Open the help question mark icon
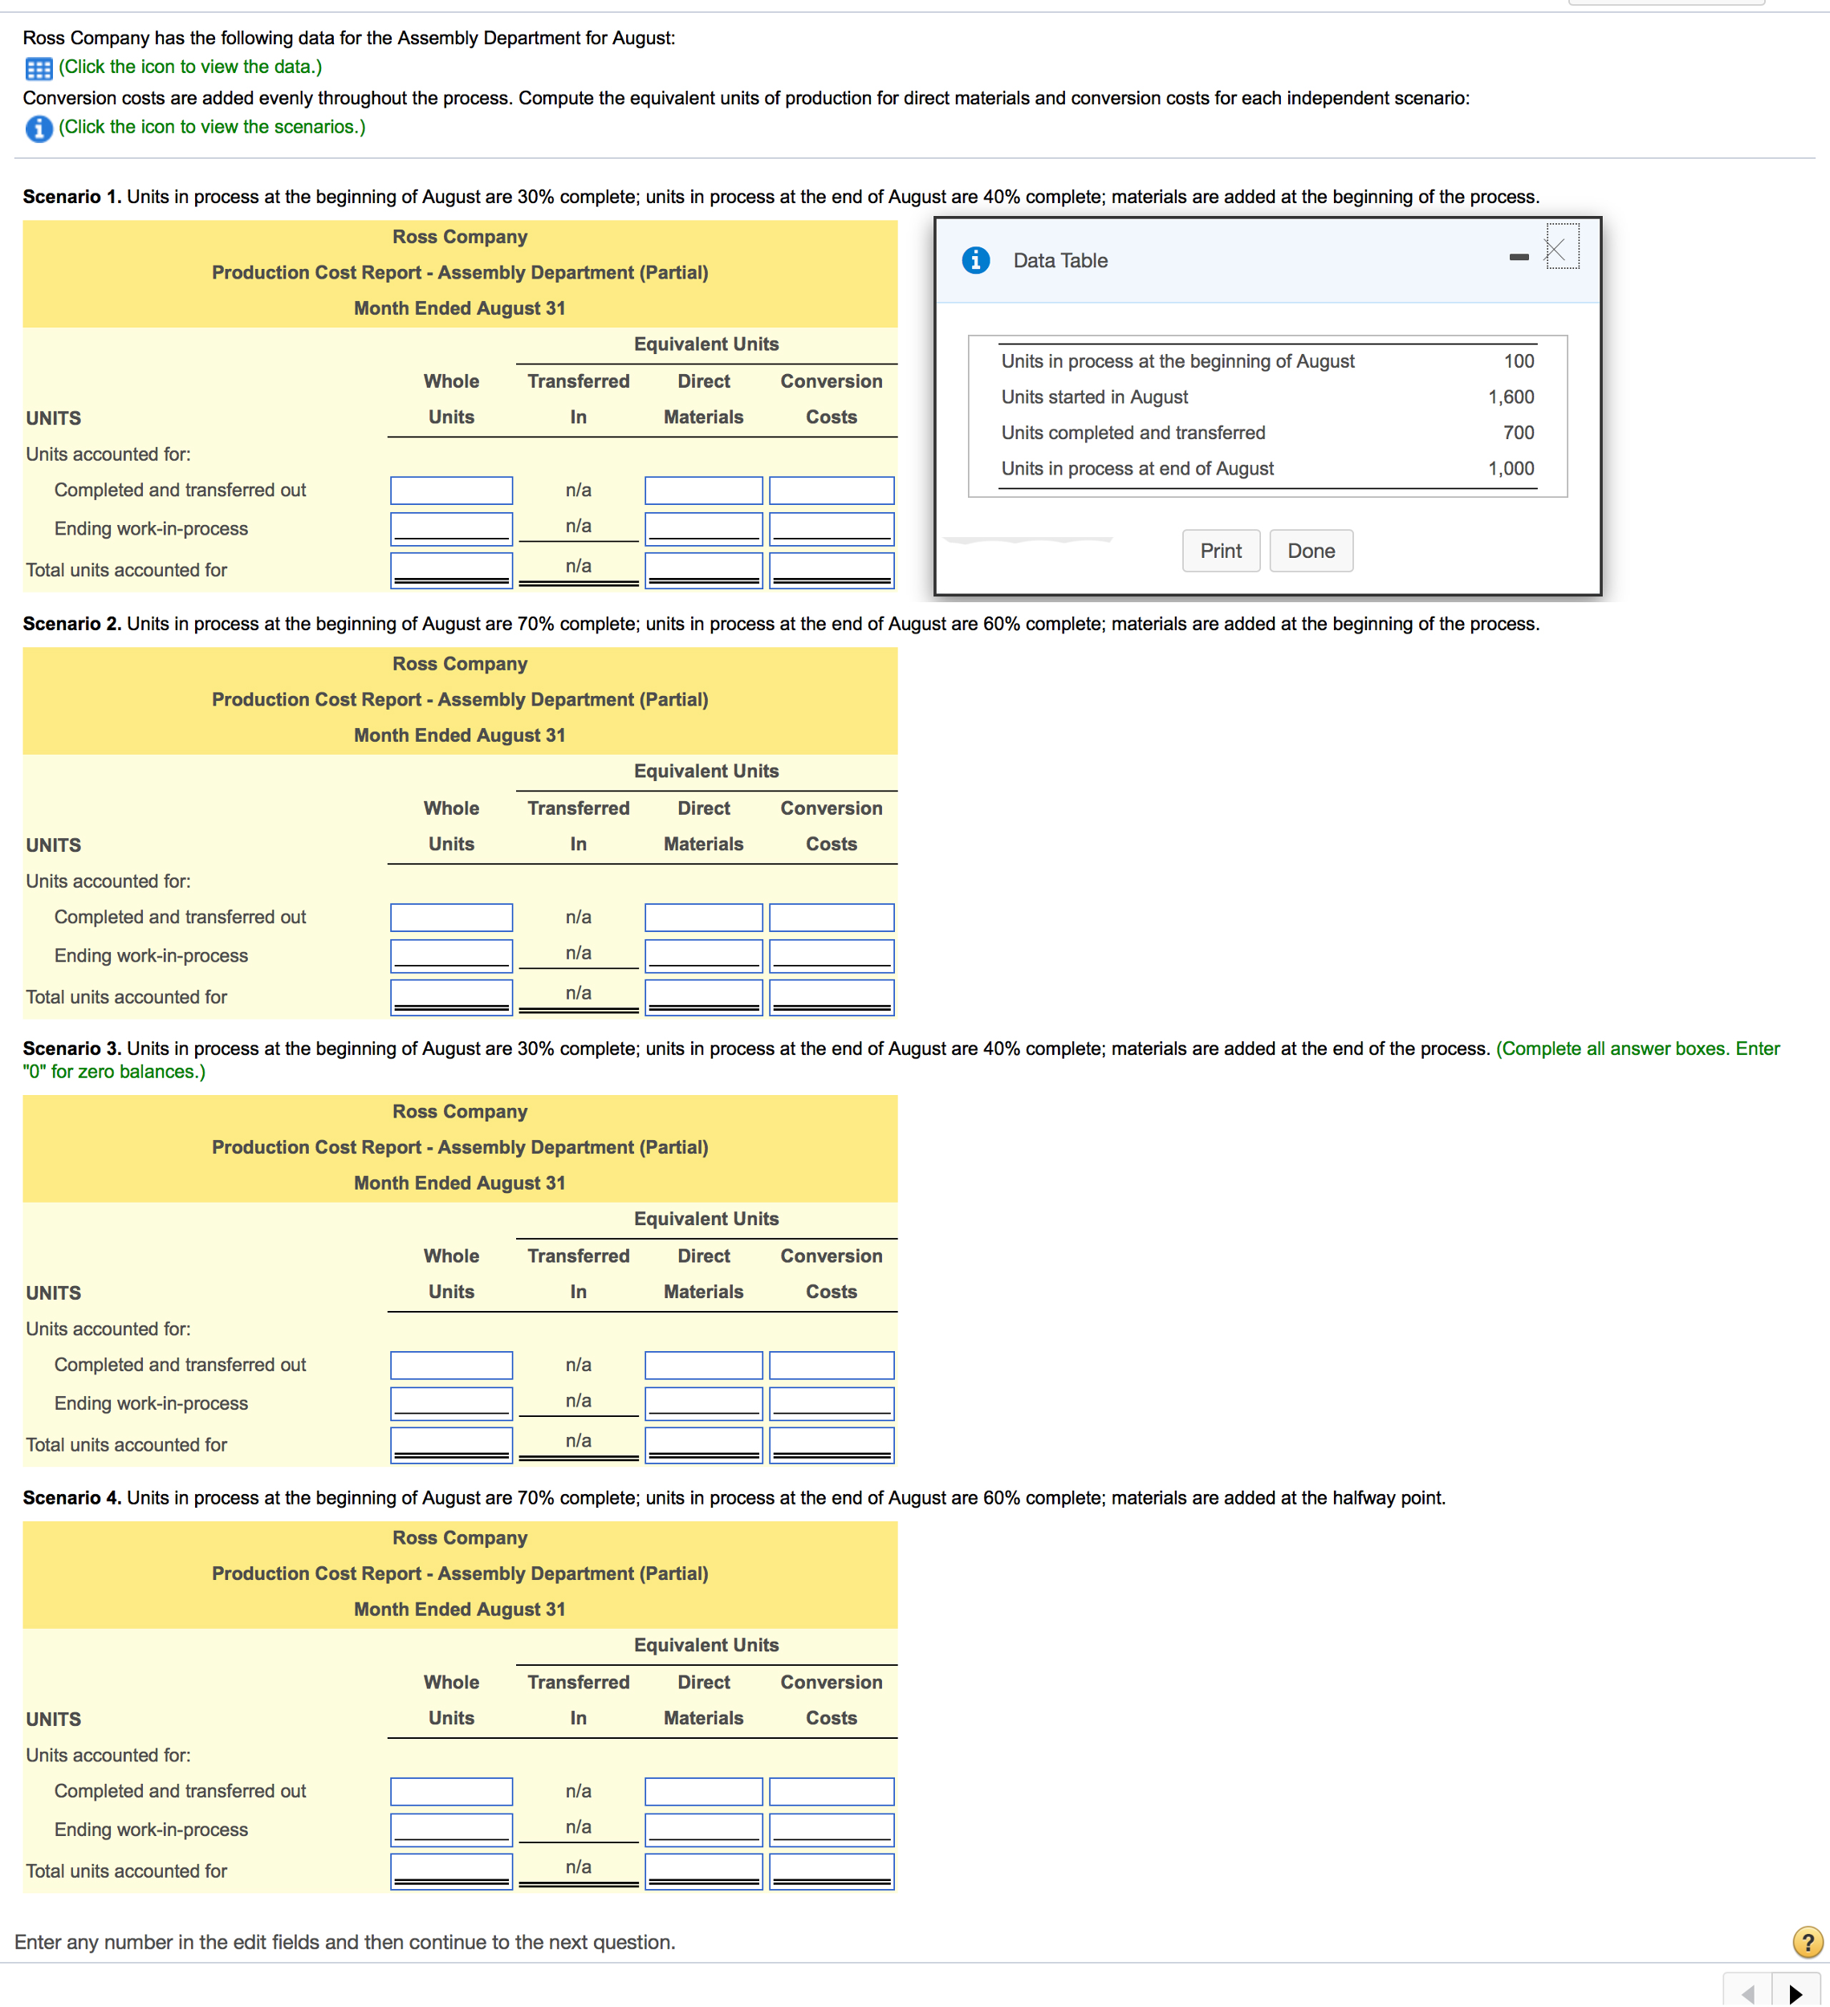Screen dimensions: 1830x2007 pyautogui.click(x=1807, y=1941)
